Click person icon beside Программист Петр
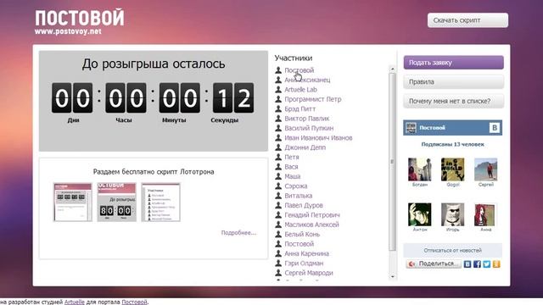Image resolution: width=543 pixels, height=305 pixels. coord(278,99)
